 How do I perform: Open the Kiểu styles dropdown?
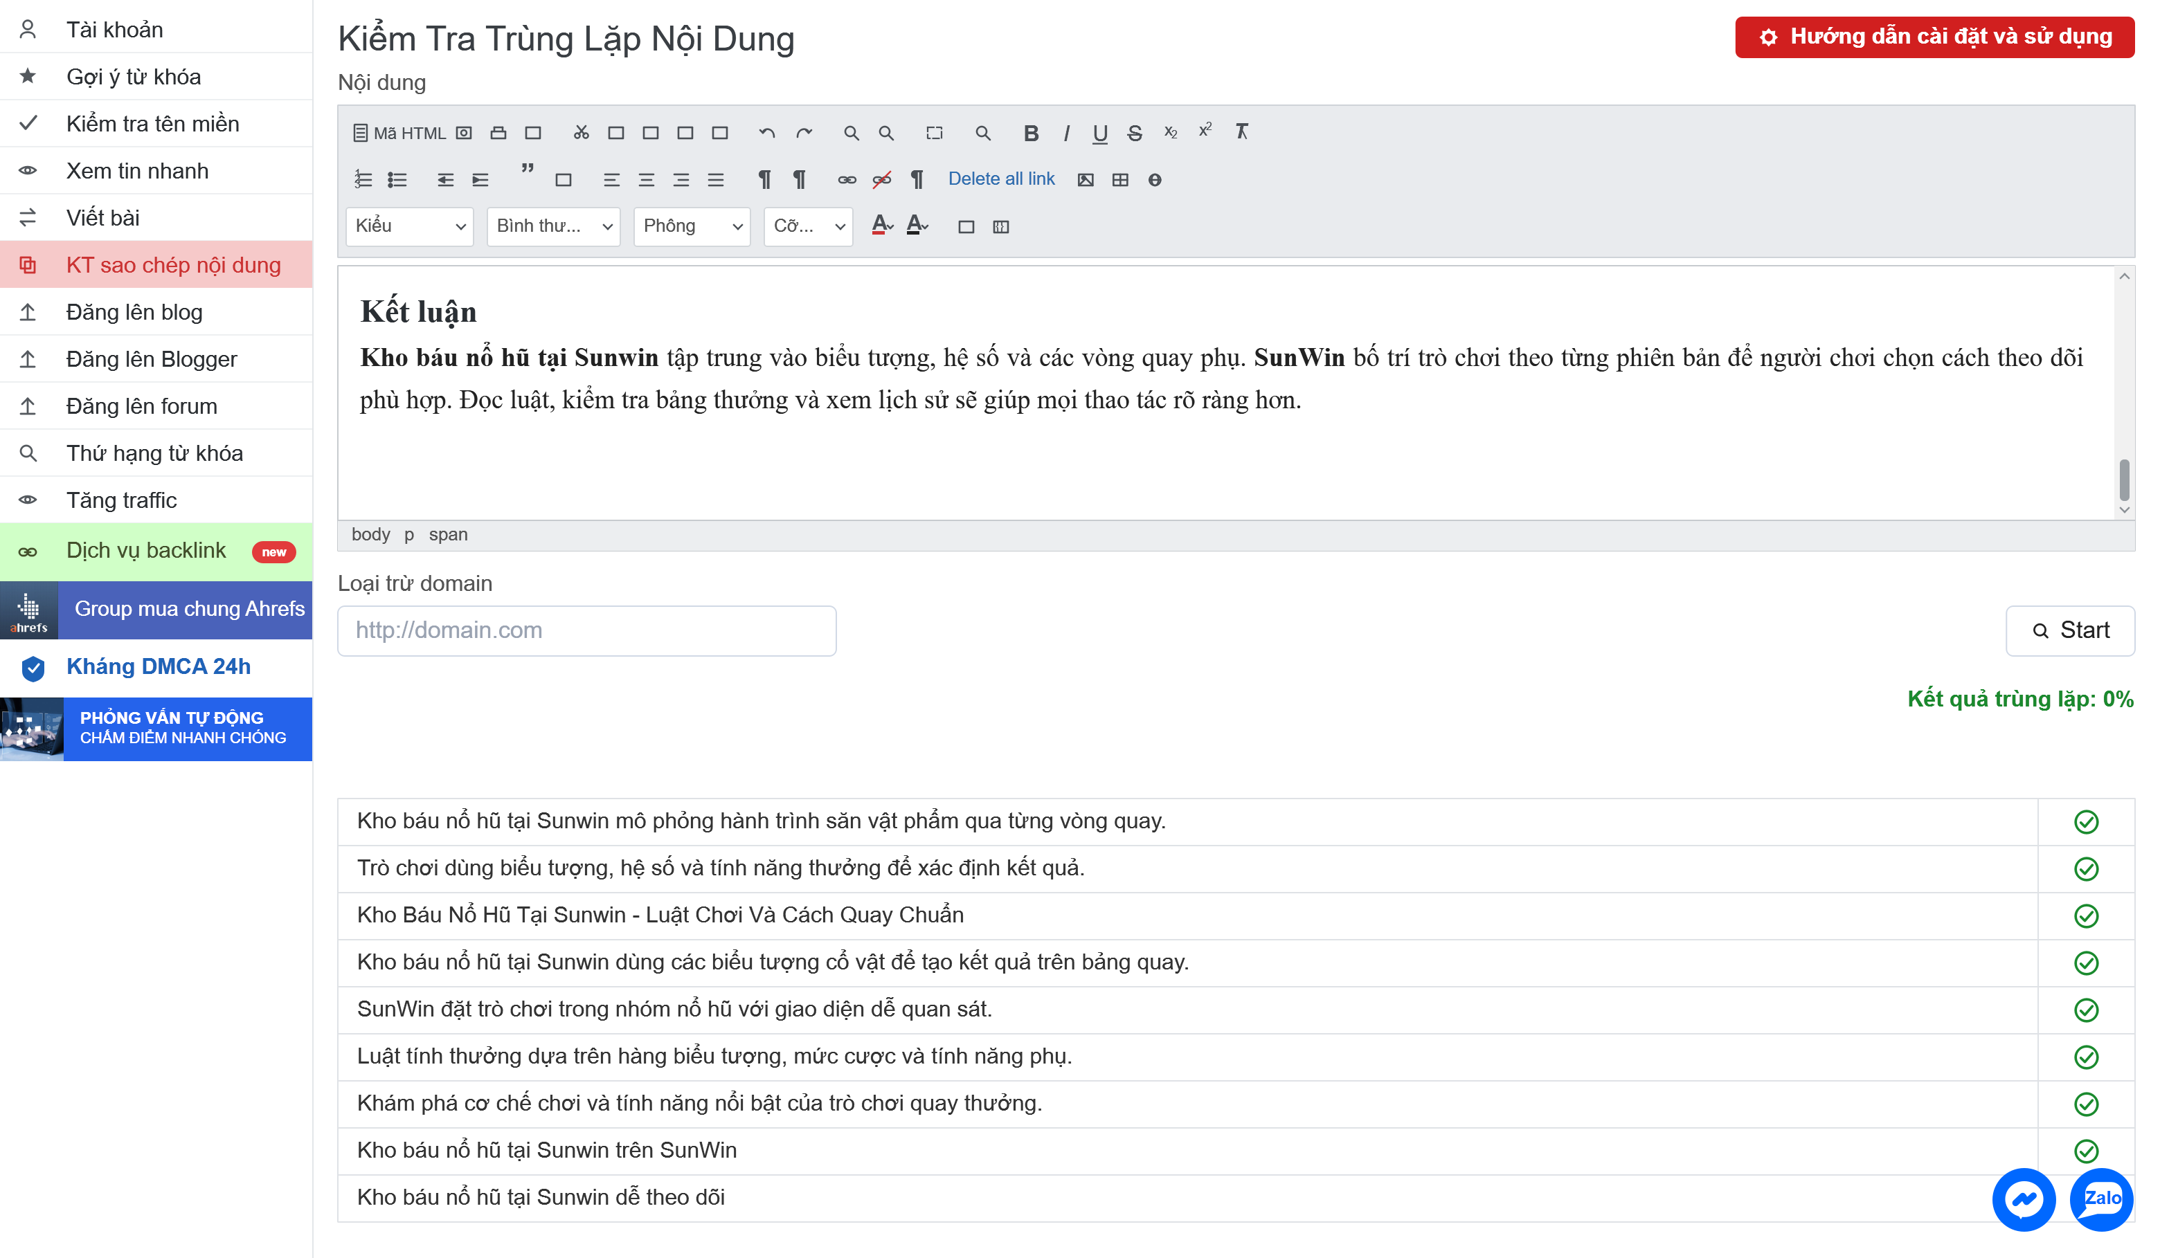click(x=410, y=226)
